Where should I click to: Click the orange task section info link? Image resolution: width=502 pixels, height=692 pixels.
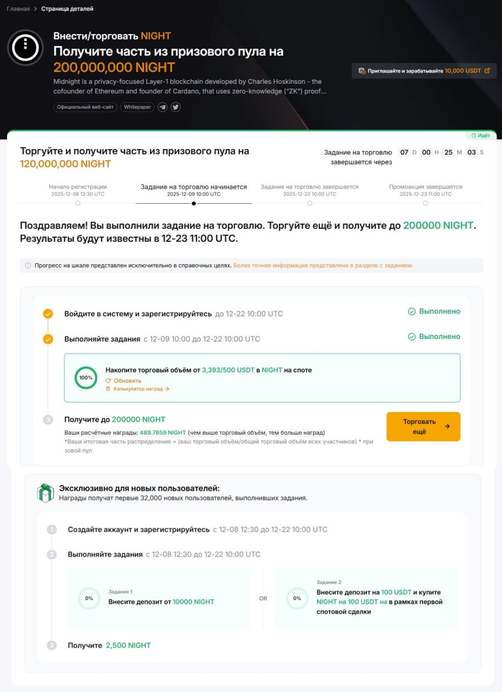323,265
